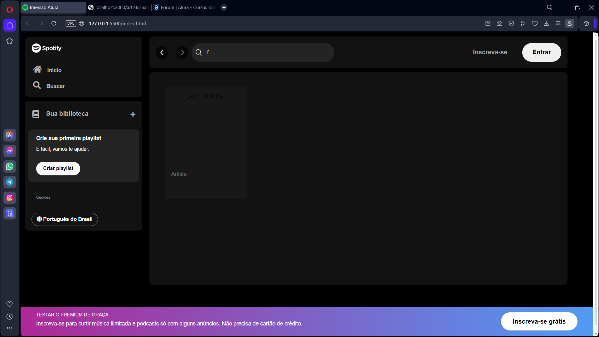This screenshot has height=337, width=599.
Task: Open bookmarks star icon in sidebar
Action: tap(10, 41)
